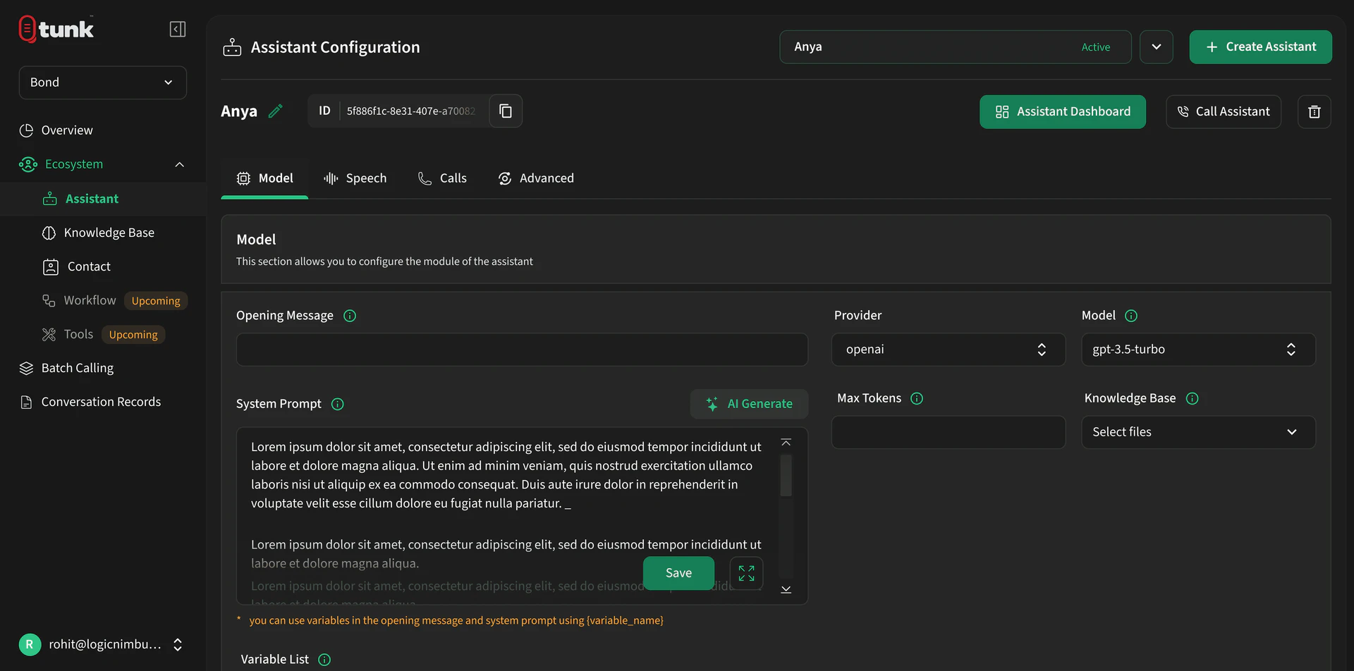Switch to the Speech tab

(355, 178)
